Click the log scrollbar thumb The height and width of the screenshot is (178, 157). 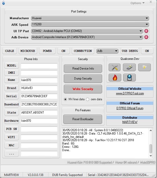point(151,149)
